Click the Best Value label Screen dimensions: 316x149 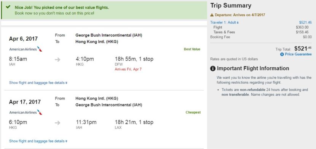pyautogui.click(x=192, y=49)
